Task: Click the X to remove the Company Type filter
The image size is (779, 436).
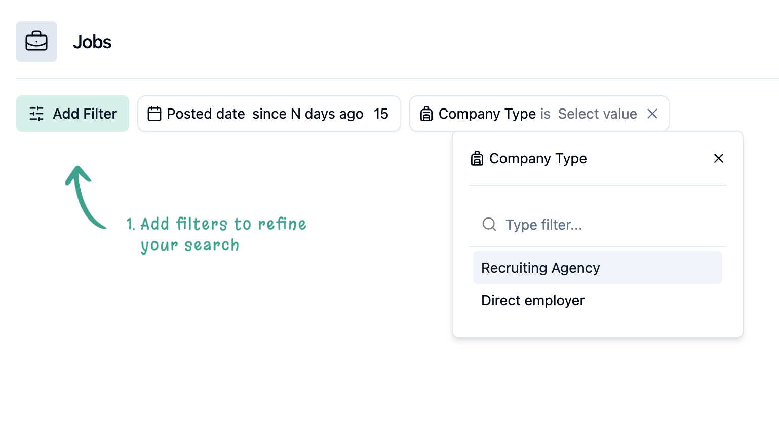Action: click(x=652, y=114)
